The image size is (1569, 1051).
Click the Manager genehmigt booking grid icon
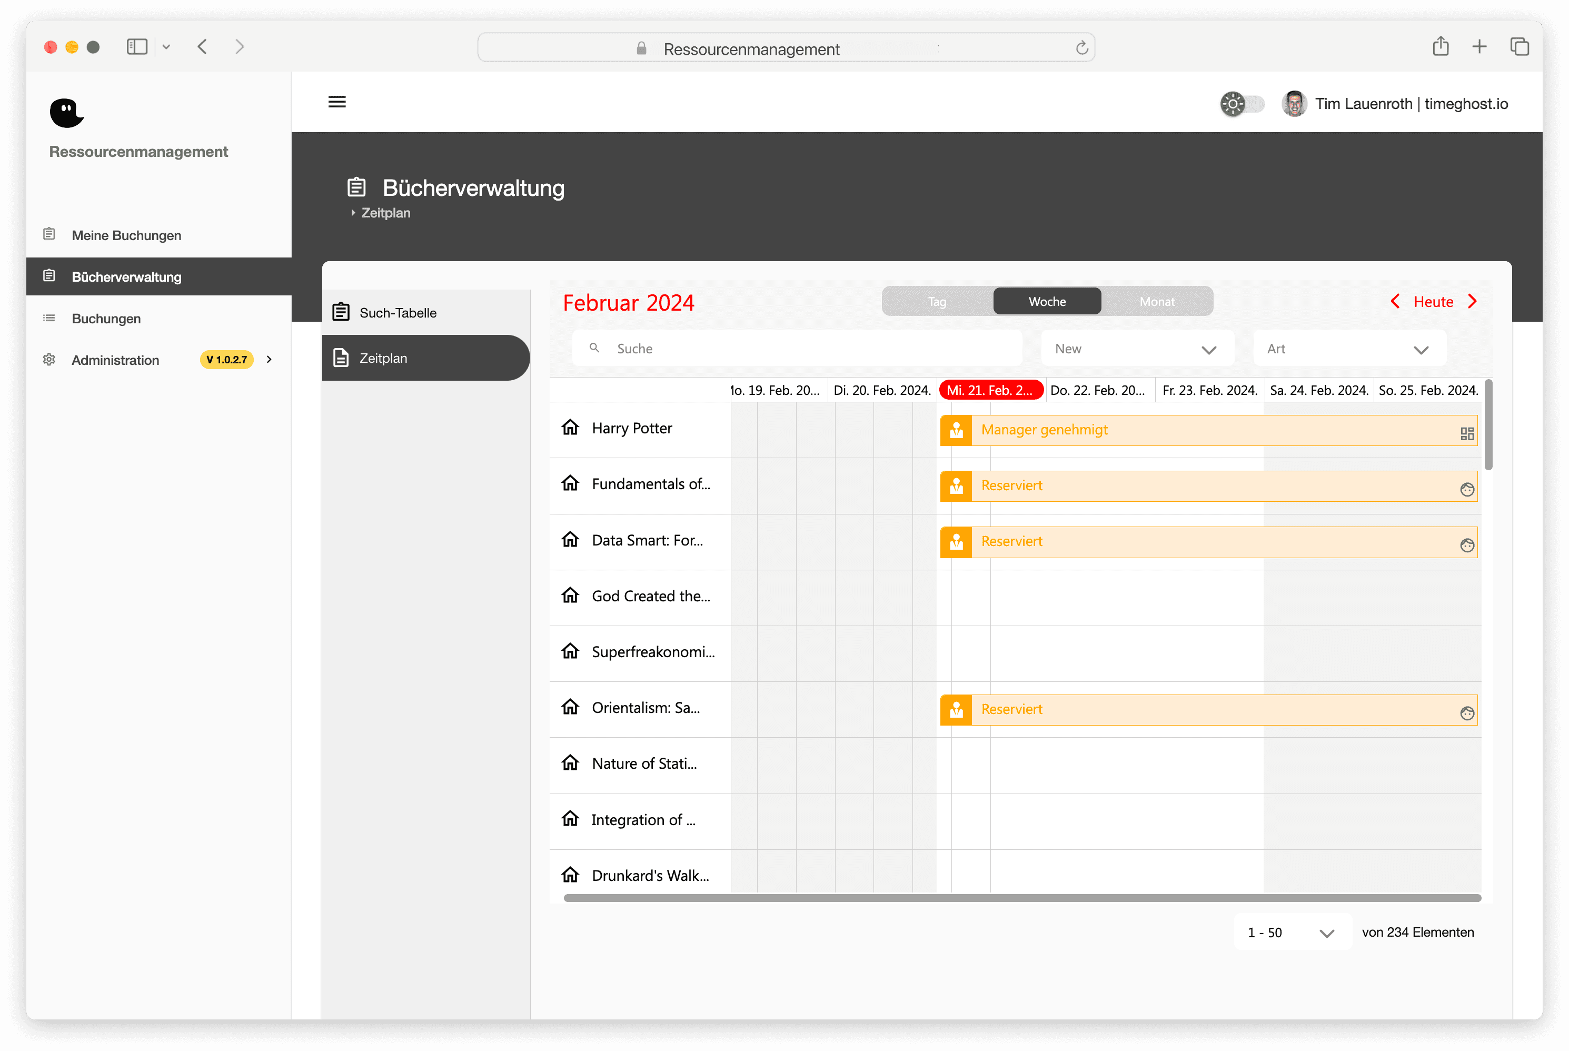click(x=1467, y=434)
